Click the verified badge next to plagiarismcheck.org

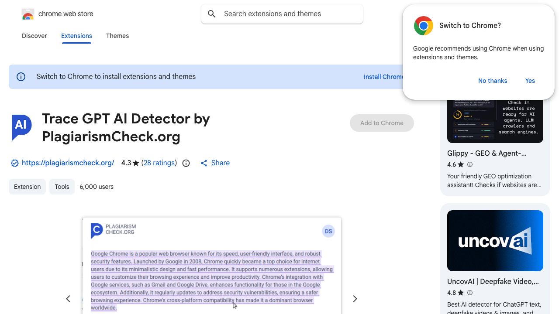15,163
